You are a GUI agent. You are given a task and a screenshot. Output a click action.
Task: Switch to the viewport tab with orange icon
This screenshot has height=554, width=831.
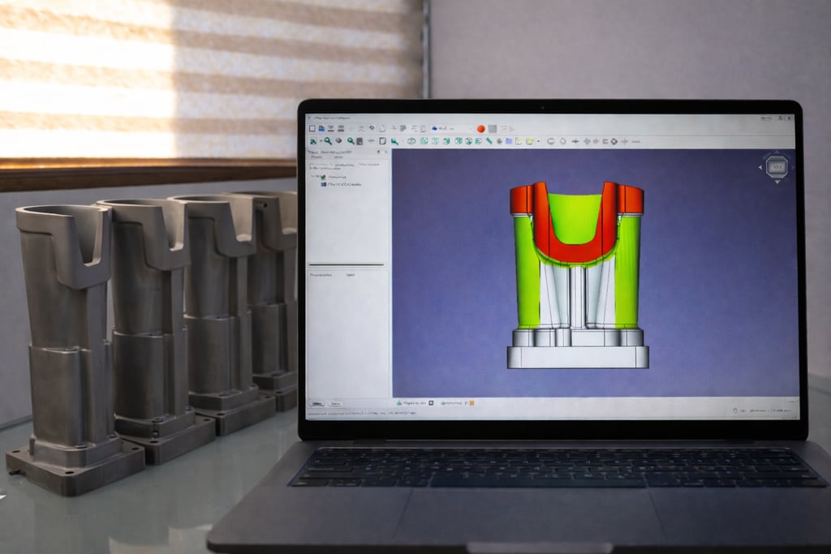[x=458, y=403]
